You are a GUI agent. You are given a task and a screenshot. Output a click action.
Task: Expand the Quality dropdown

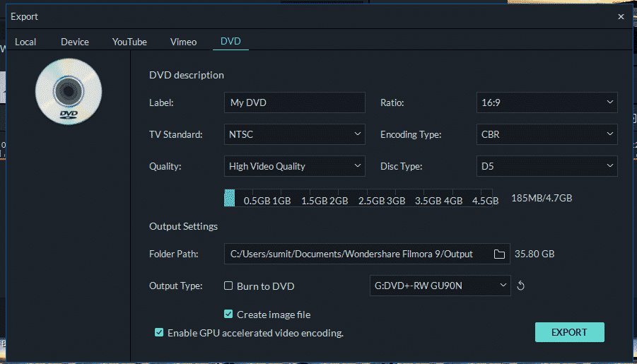pos(295,166)
